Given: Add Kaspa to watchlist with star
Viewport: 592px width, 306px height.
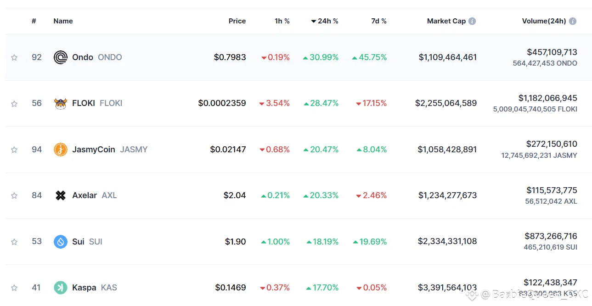Looking at the screenshot, I should (x=14, y=288).
